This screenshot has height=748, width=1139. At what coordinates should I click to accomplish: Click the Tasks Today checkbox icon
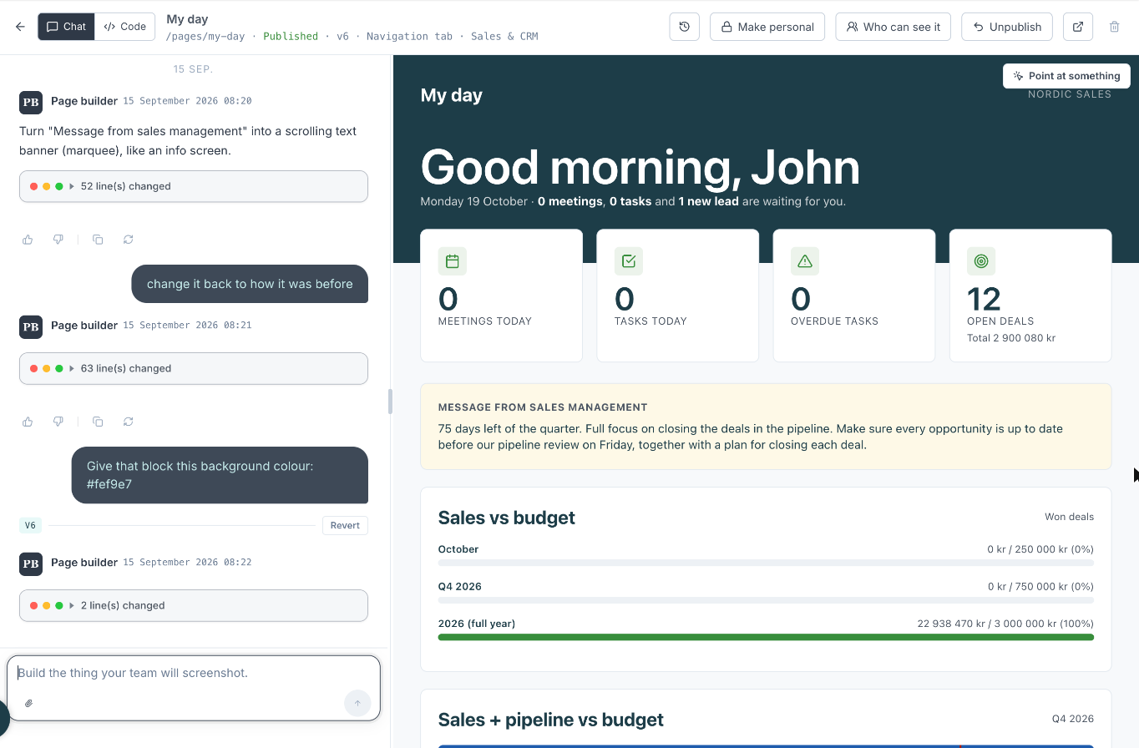point(628,261)
